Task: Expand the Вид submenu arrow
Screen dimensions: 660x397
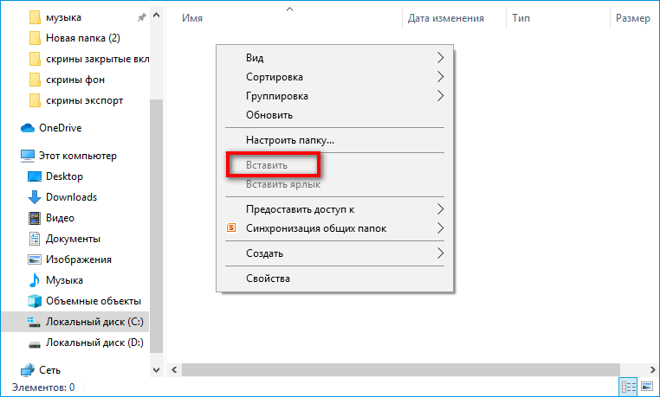Action: 440,58
